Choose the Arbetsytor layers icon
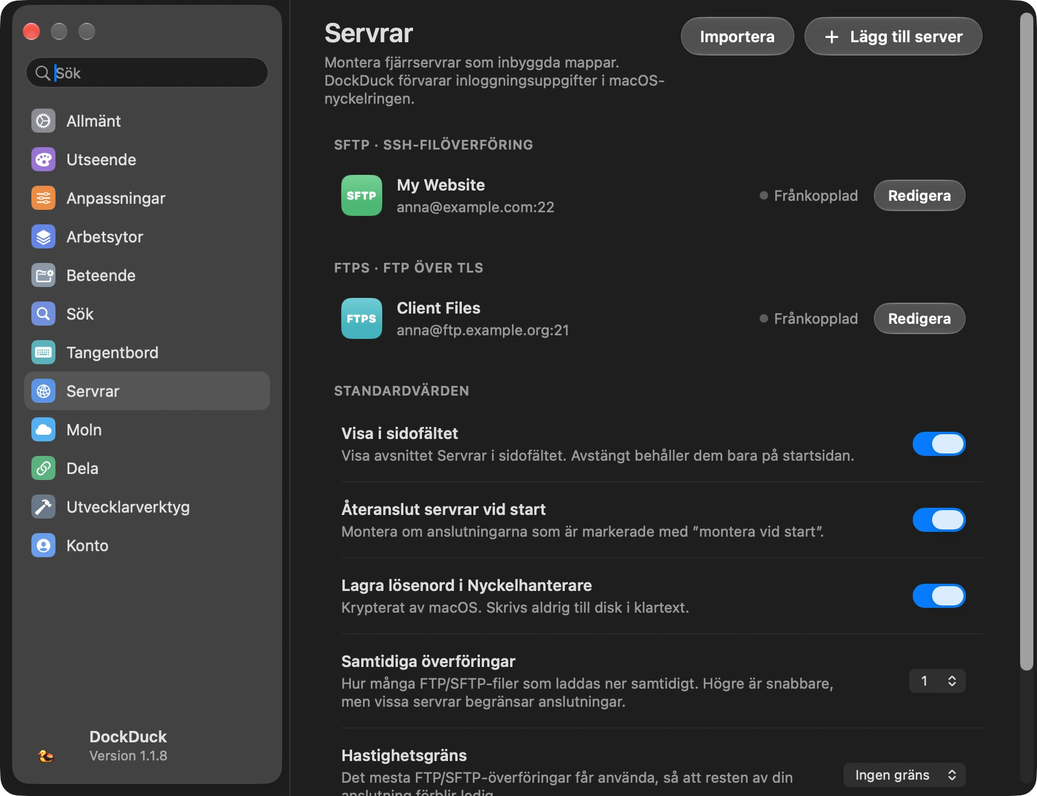 point(43,237)
